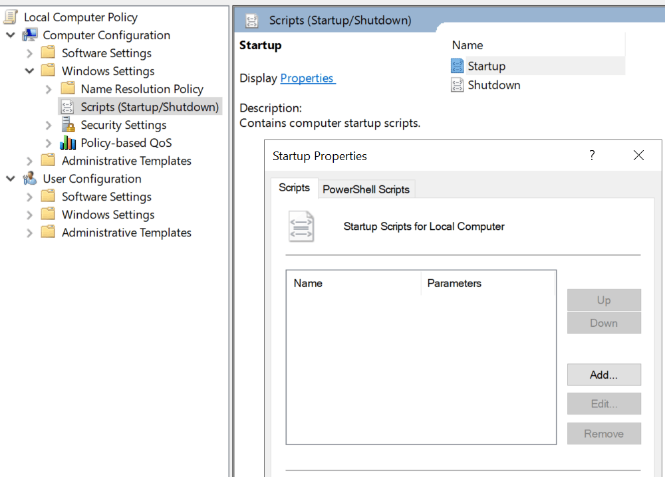Click the User Configuration person icon
Screen dimensions: 665x477
(30, 178)
